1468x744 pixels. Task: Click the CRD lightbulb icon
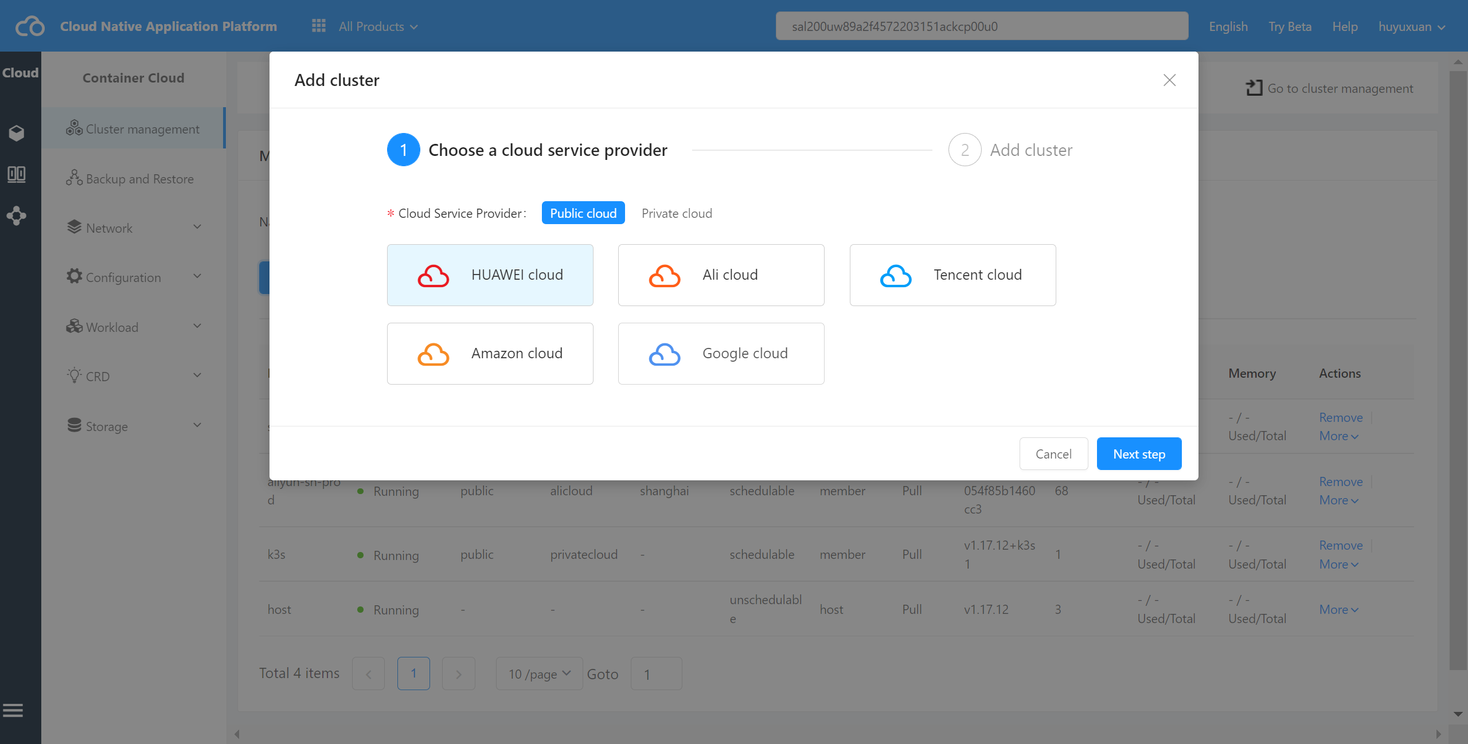[74, 375]
